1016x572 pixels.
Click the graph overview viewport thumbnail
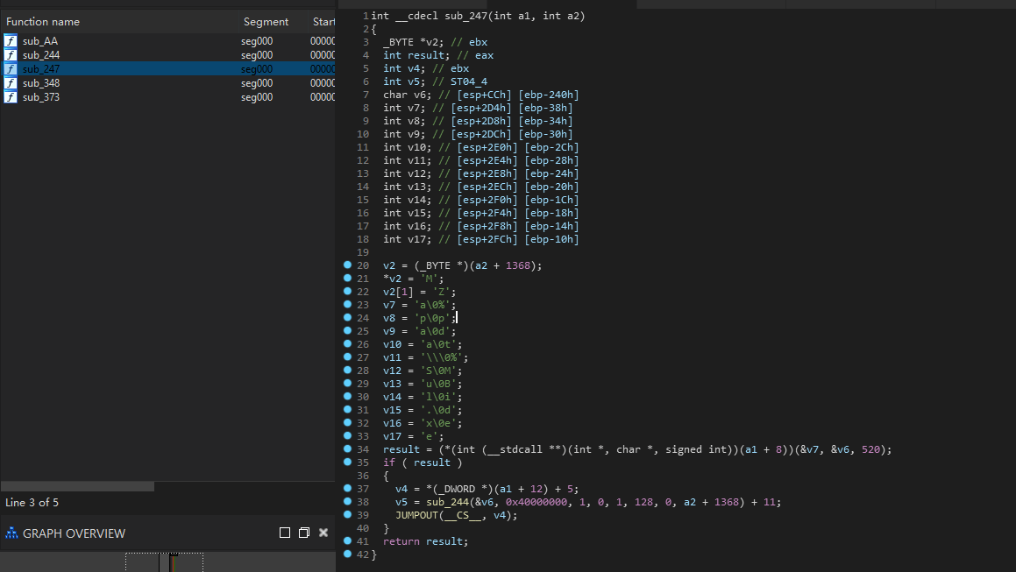click(x=164, y=562)
